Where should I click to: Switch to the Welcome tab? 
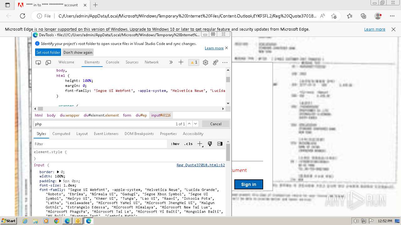click(66, 62)
